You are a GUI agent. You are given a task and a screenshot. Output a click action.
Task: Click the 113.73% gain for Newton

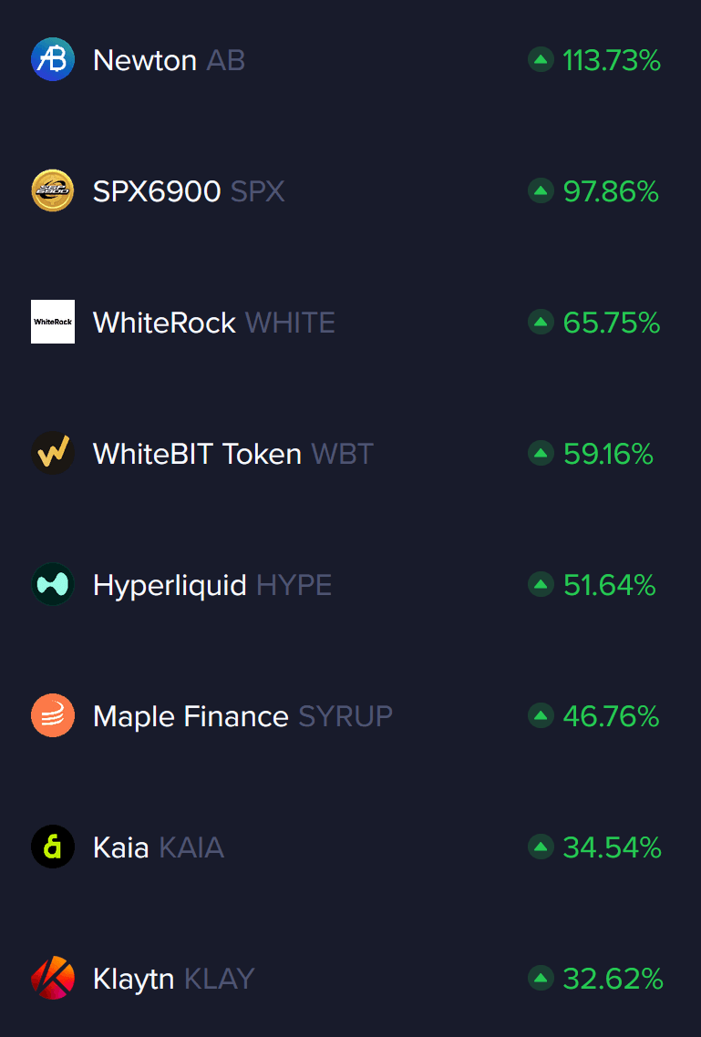pyautogui.click(x=612, y=61)
